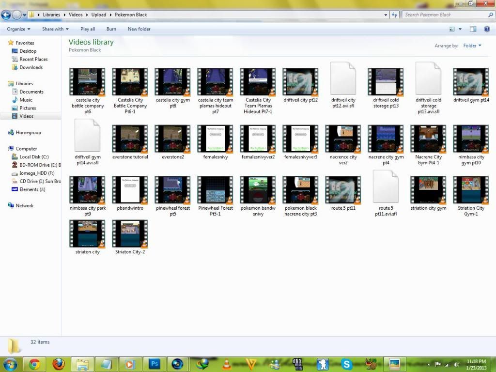
Task: Select the driftveil city pt12 video thumbnail
Action: (300, 82)
